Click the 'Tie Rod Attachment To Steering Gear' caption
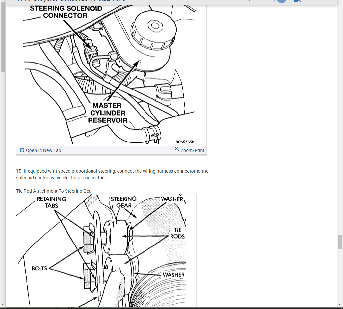 pyautogui.click(x=54, y=191)
